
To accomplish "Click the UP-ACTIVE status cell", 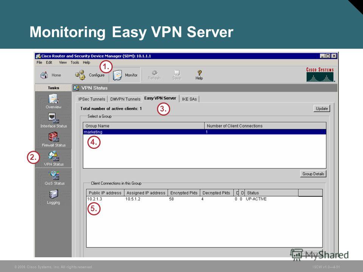I will tap(256, 199).
